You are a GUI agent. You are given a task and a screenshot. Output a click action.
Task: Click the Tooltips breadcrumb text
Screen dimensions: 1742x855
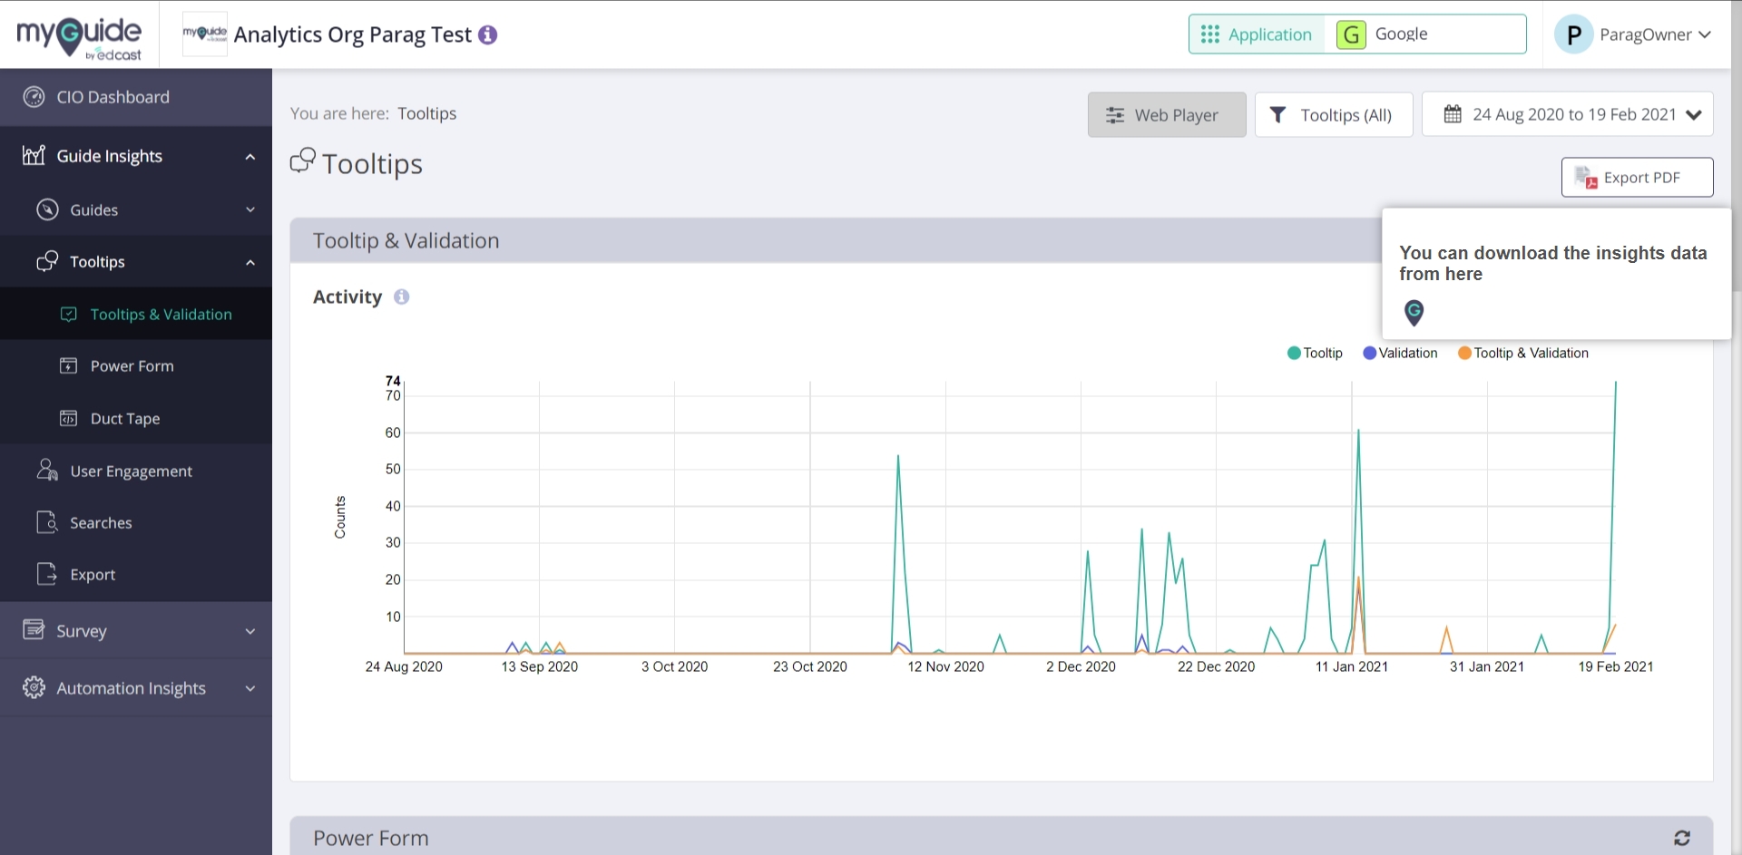coord(426,113)
